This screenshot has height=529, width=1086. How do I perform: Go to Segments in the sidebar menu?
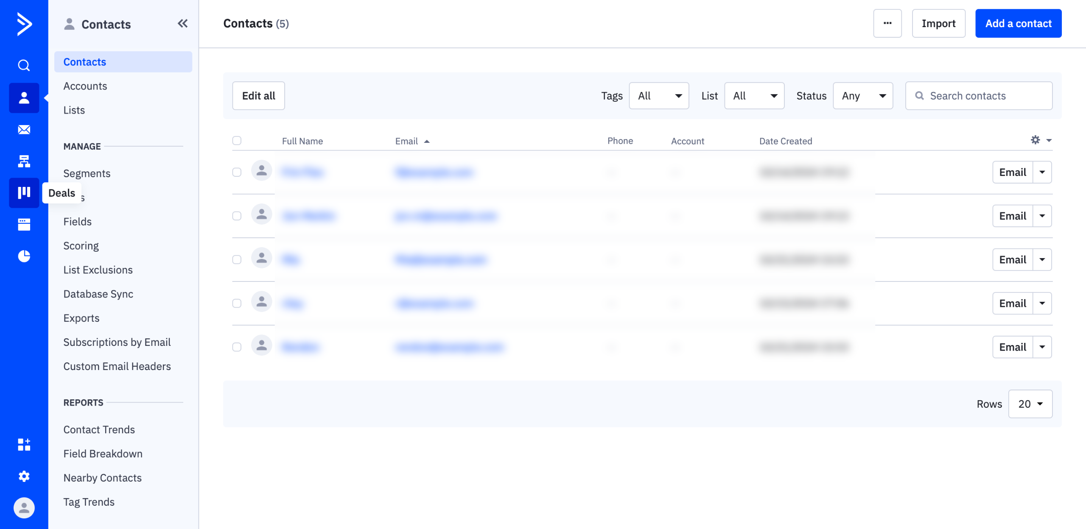(87, 173)
